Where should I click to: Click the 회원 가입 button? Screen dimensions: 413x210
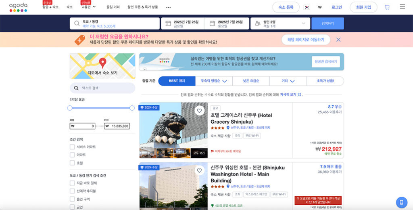coord(363,7)
